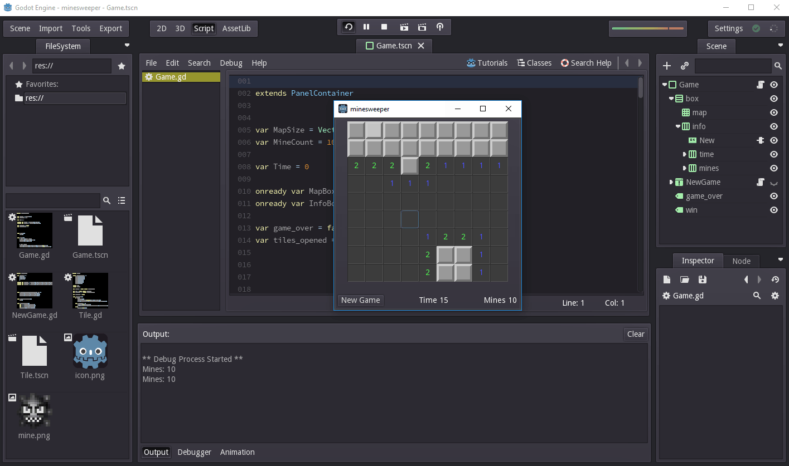Open the Debug menu in the script editor
This screenshot has width=789, height=466.
tap(231, 63)
